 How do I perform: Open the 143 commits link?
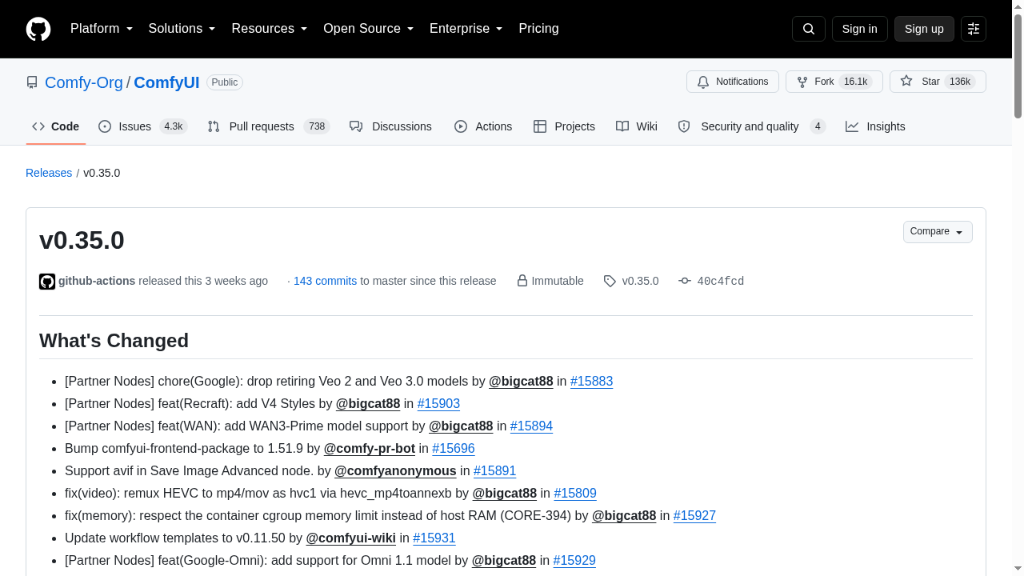point(325,281)
